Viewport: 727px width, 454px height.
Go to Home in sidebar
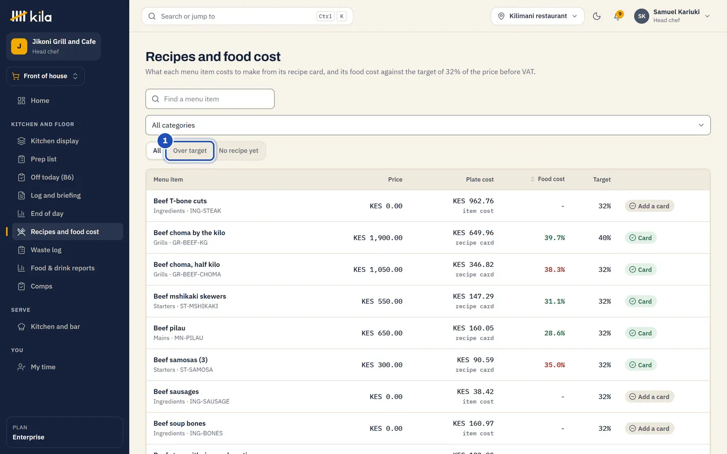68,100
